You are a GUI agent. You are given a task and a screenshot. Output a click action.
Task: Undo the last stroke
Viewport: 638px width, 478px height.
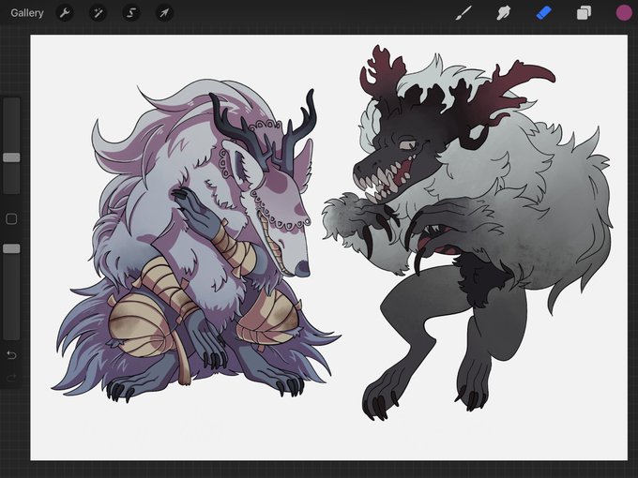[x=11, y=355]
